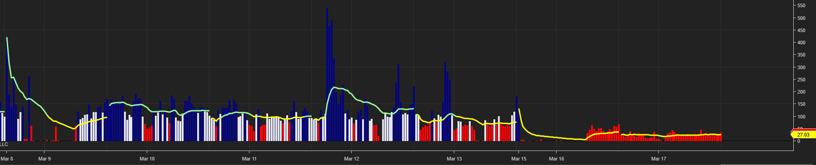Click the 300 value on the axis
The image size is (816, 165).
pos(801,67)
